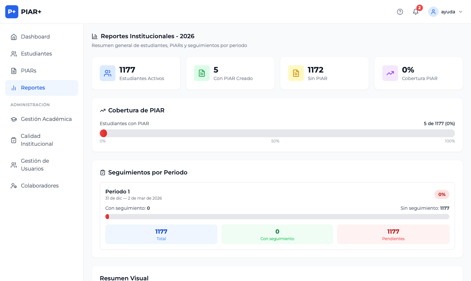This screenshot has width=471, height=281.
Task: Go to Gestión de Usuarios
Action: (35, 165)
